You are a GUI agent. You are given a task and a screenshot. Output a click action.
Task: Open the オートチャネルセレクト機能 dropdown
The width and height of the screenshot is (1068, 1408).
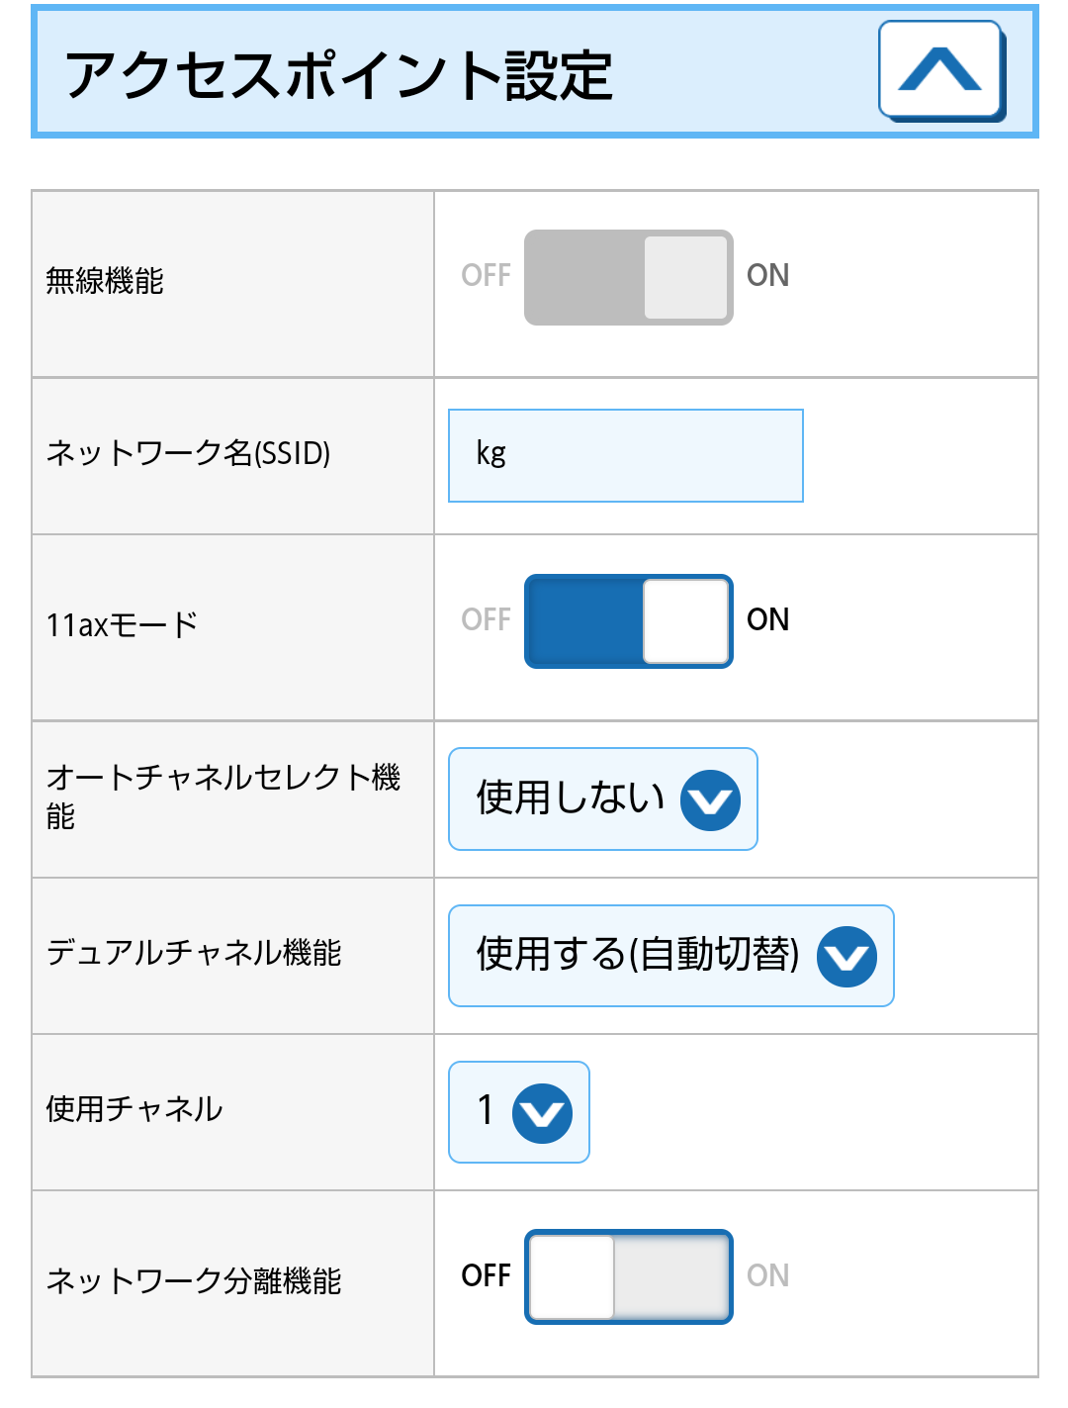pos(602,798)
